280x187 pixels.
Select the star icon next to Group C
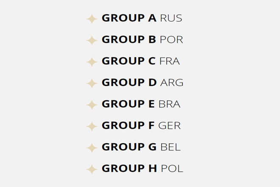pos(92,62)
